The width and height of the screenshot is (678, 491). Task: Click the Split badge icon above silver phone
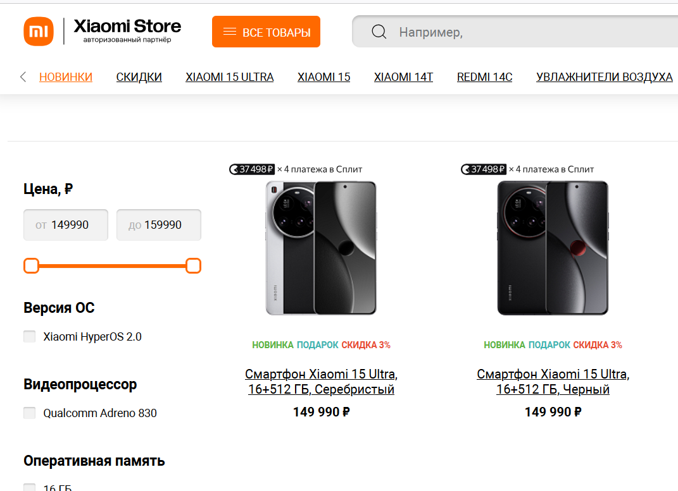coord(234,169)
